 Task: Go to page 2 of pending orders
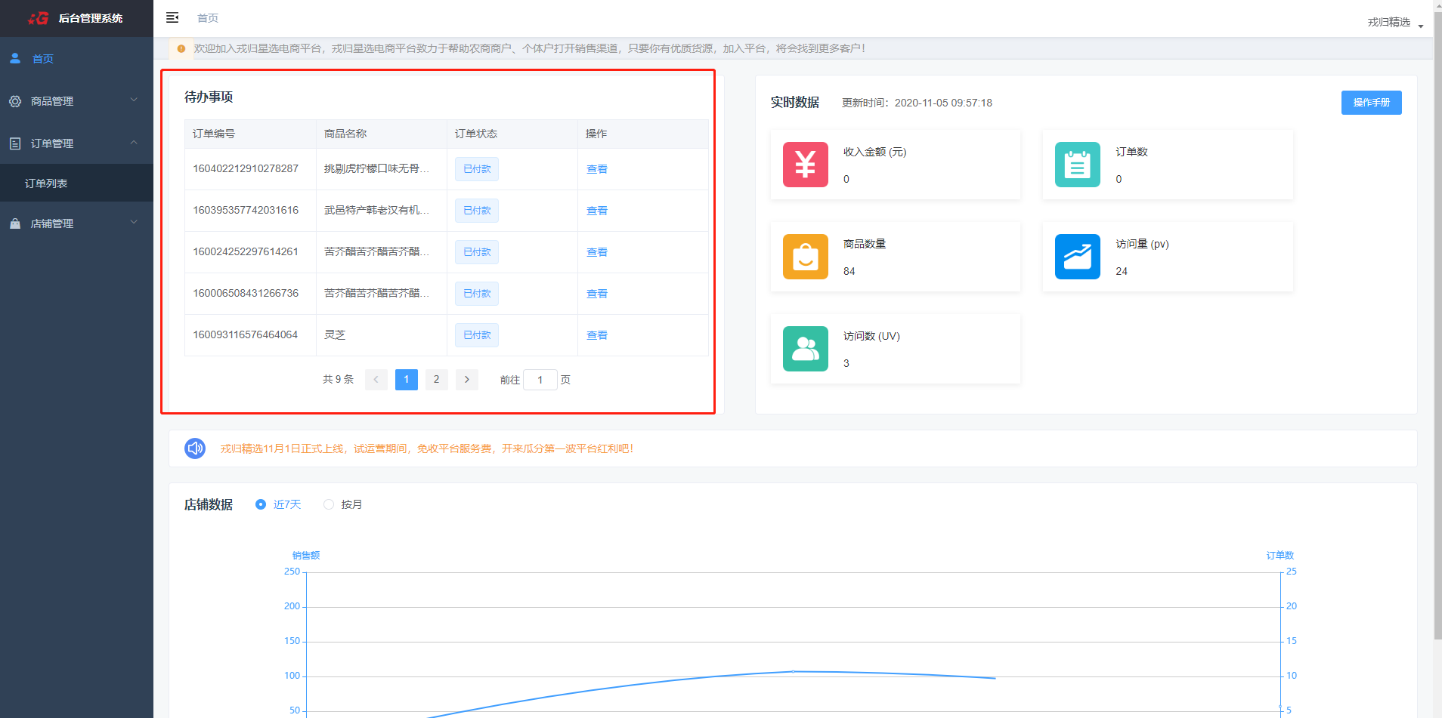point(436,380)
